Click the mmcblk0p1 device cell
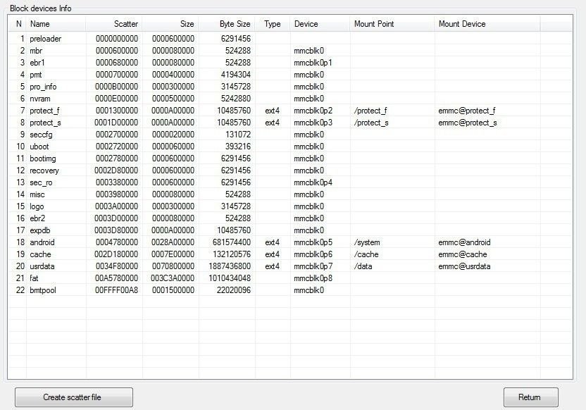The image size is (586, 410). [x=313, y=63]
